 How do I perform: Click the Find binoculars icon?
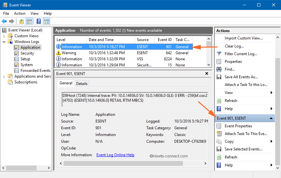point(219,69)
